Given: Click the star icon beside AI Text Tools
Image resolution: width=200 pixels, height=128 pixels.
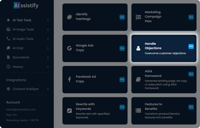Looking at the screenshot, I should pyautogui.click(x=8, y=20).
